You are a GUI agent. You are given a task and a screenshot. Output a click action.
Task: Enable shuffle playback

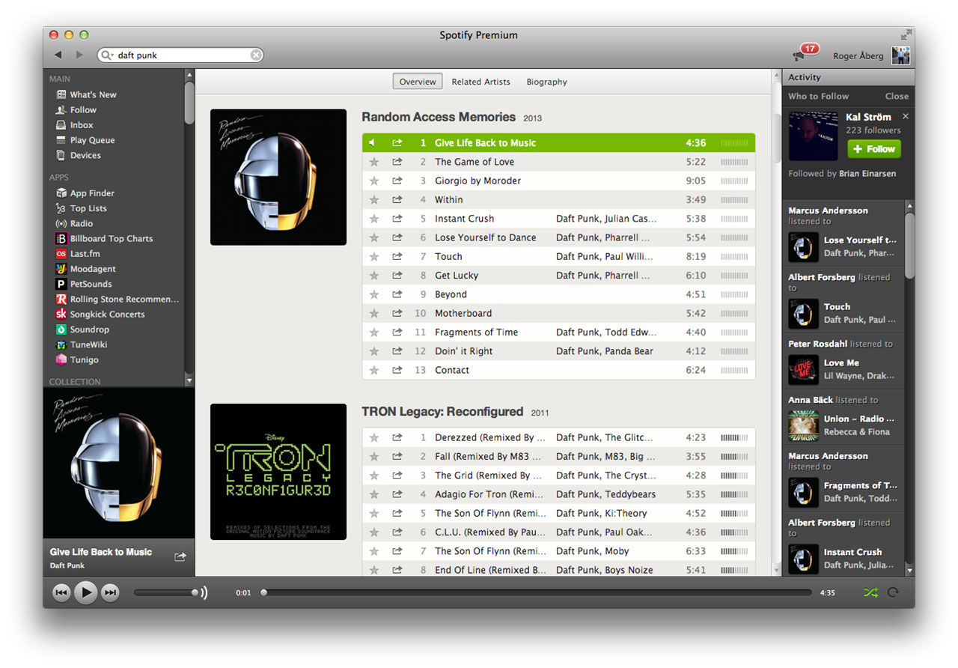pos(870,592)
